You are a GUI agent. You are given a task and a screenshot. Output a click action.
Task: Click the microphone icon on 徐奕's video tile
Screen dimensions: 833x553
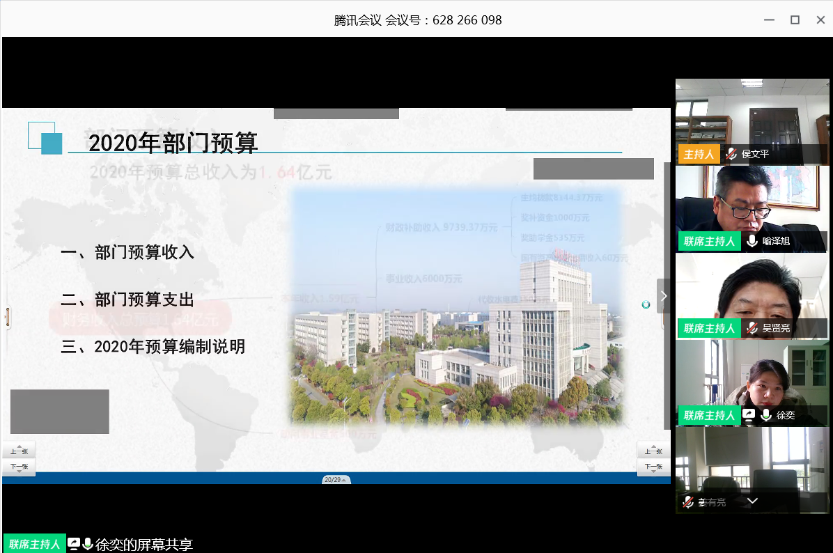click(766, 415)
